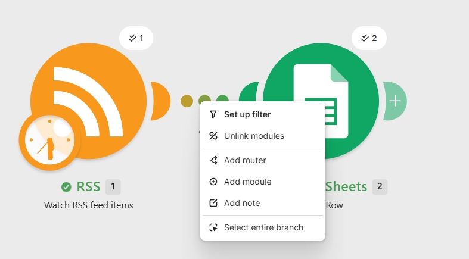
Task: Click the orange output connector of RSS
Action: click(x=160, y=101)
